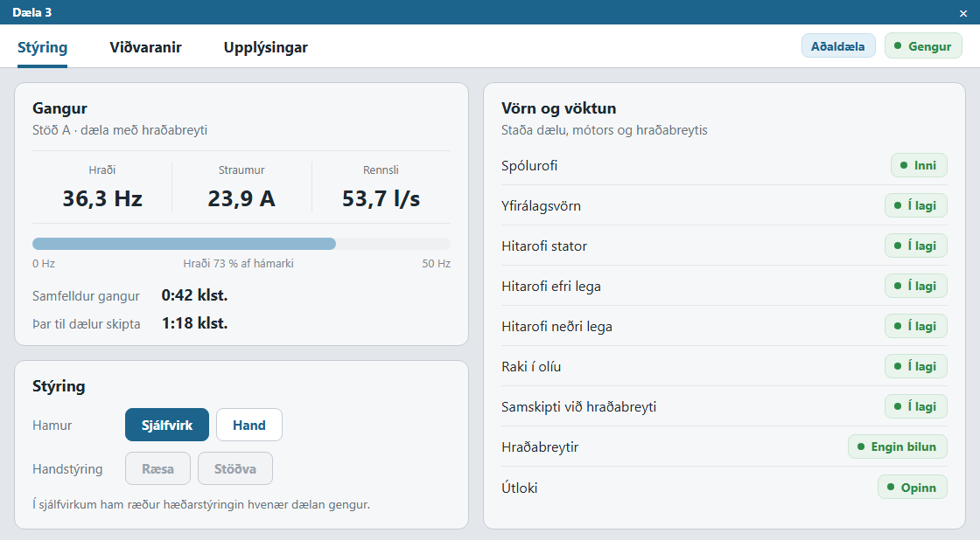980x540 pixels.
Task: Select the Stýring tab
Action: [x=43, y=47]
